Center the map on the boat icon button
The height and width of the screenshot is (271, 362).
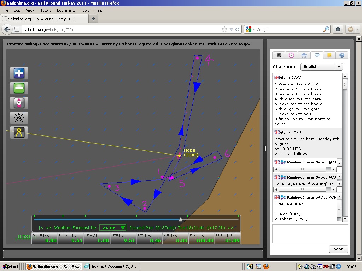point(19,103)
